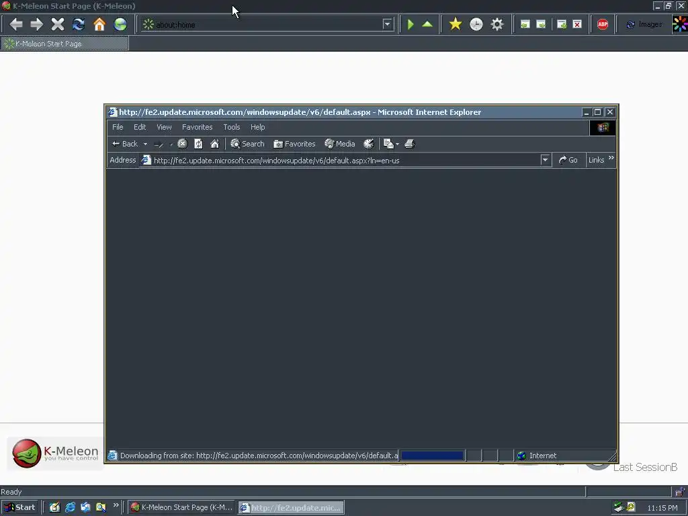Click the IE Mail icon
Image resolution: width=688 pixels, height=516 pixels.
point(388,144)
